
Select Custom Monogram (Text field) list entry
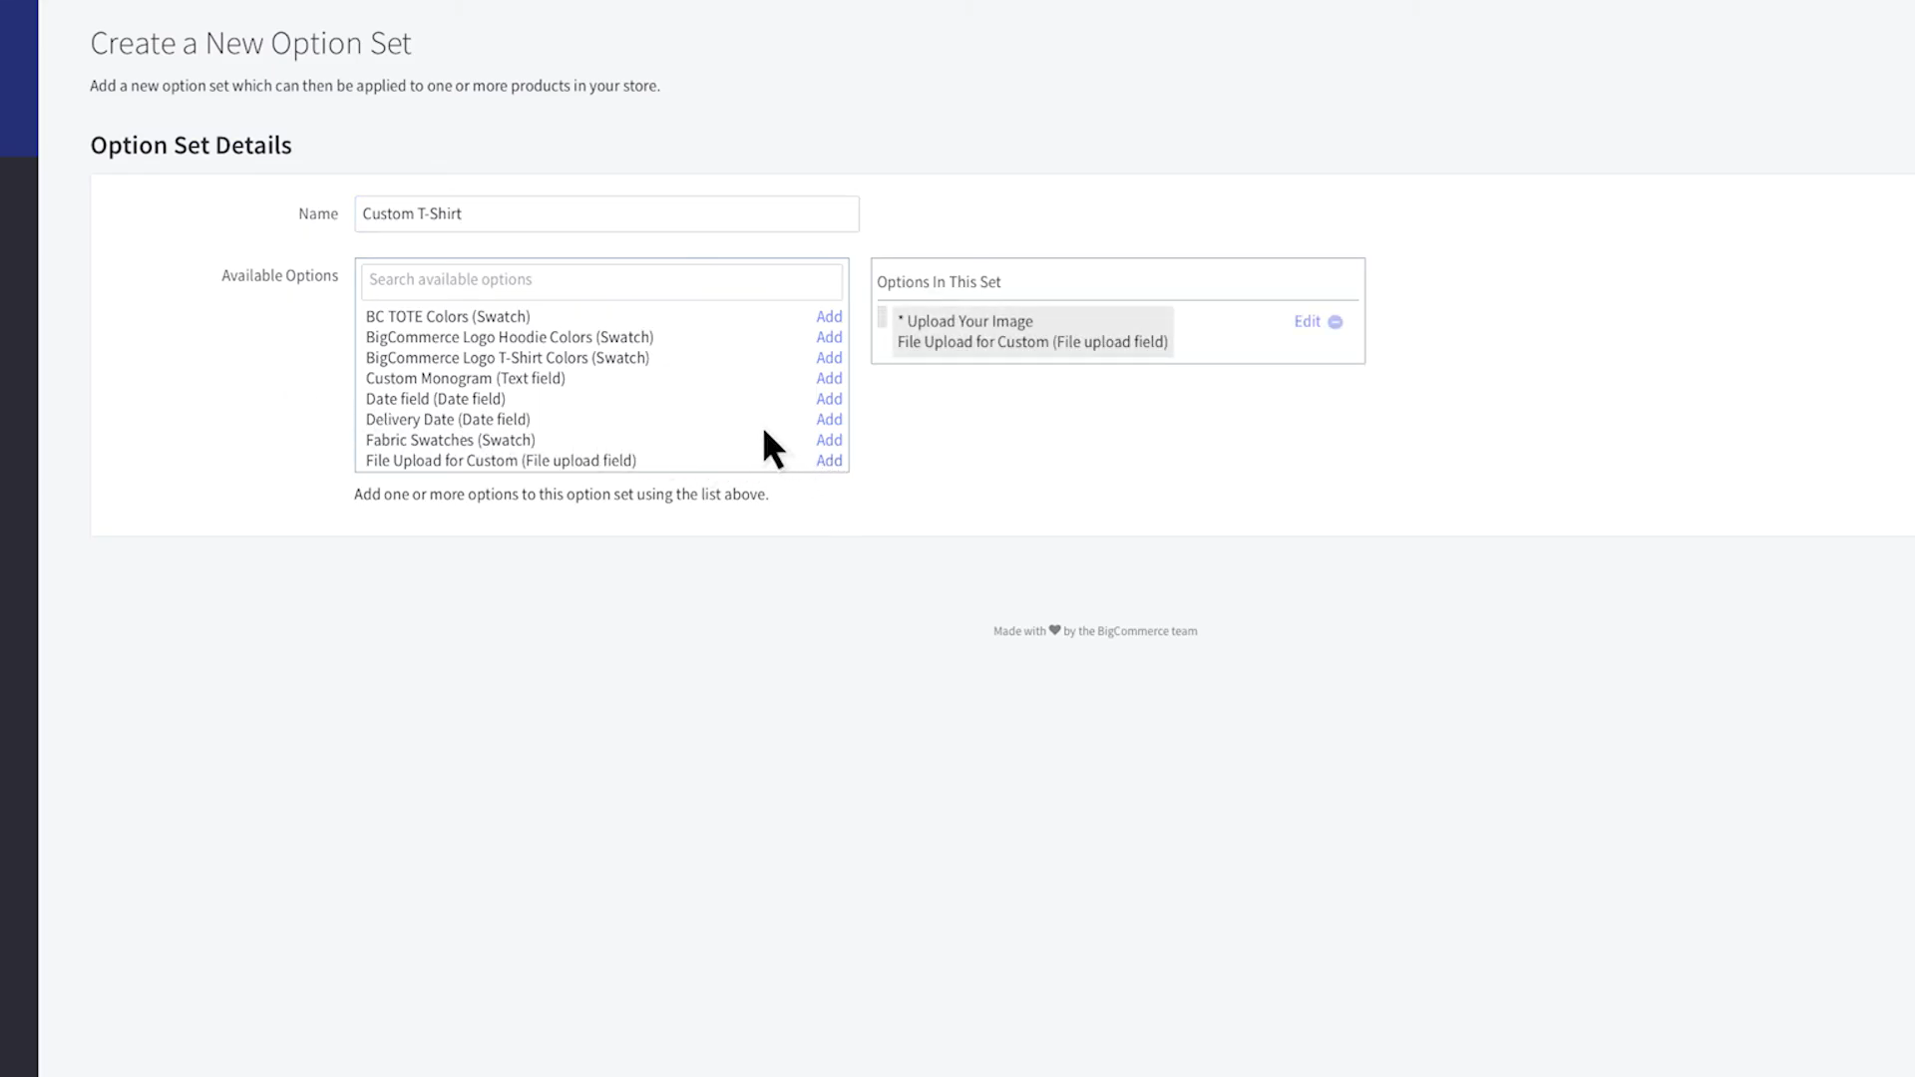pos(465,378)
